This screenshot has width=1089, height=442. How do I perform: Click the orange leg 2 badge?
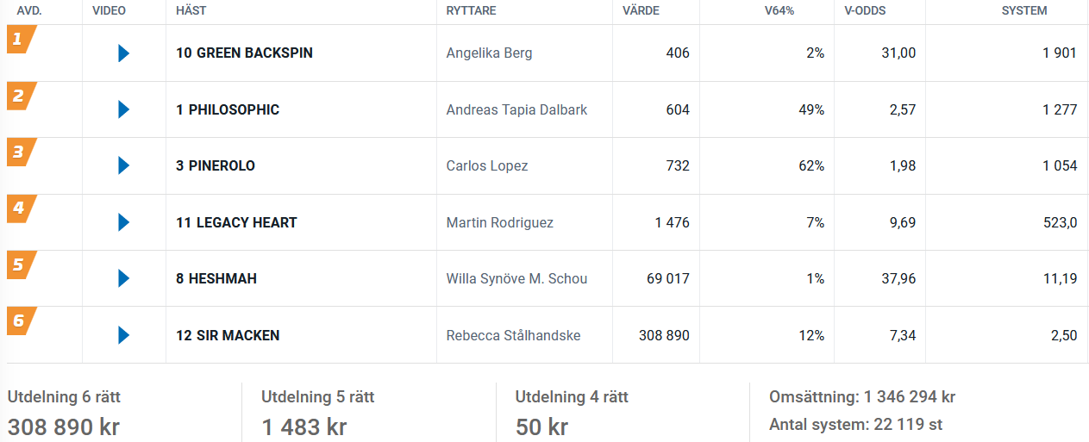coord(21,96)
